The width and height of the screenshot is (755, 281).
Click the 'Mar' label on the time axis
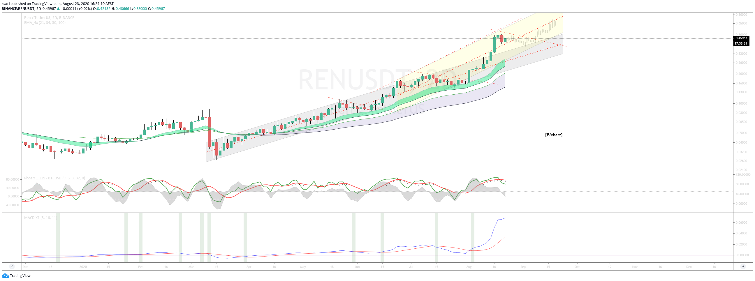click(191, 267)
